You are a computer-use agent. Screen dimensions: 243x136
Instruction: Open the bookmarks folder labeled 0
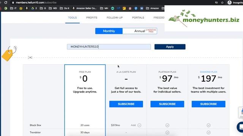tap(43, 8)
